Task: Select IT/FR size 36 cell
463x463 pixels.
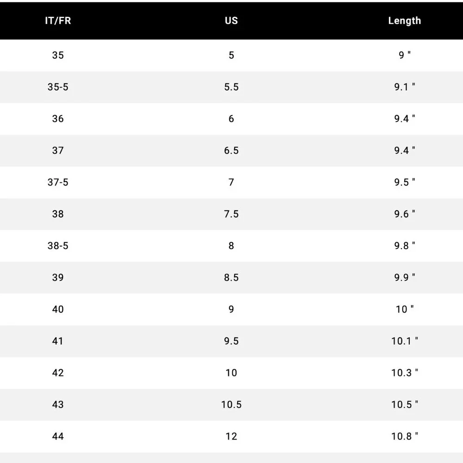Action: click(x=58, y=119)
